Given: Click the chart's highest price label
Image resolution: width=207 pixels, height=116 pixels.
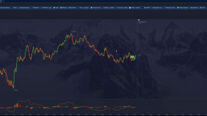Looking at the screenshot, I should pos(73,32).
